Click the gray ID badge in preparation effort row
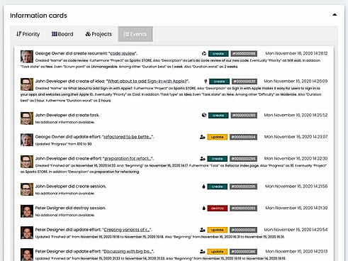348x261 pixels. (243, 159)
